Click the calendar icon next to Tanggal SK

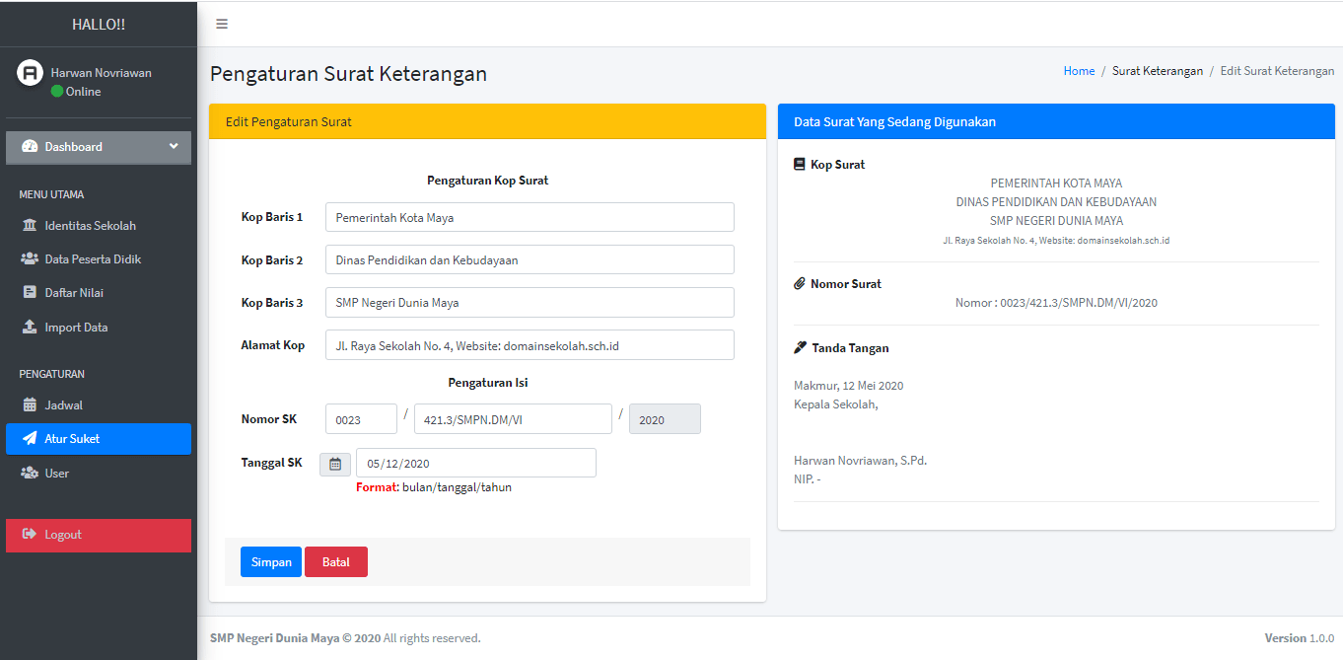[x=335, y=464]
